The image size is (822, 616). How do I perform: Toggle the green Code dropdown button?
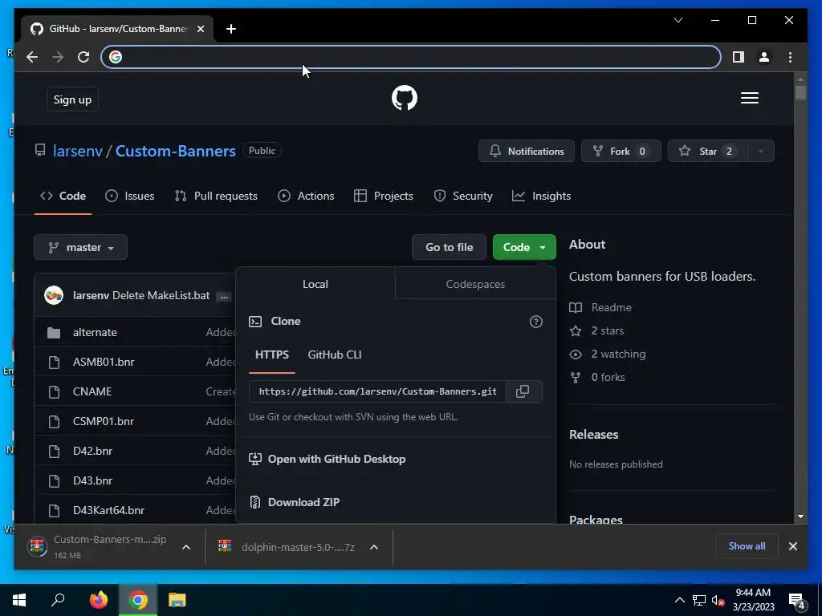pyautogui.click(x=524, y=247)
